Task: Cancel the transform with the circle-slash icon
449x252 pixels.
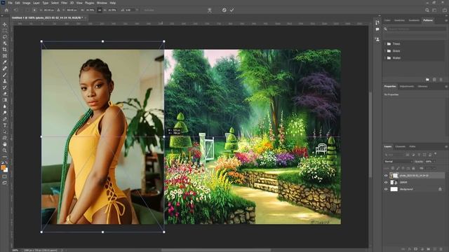Action: [x=224, y=10]
